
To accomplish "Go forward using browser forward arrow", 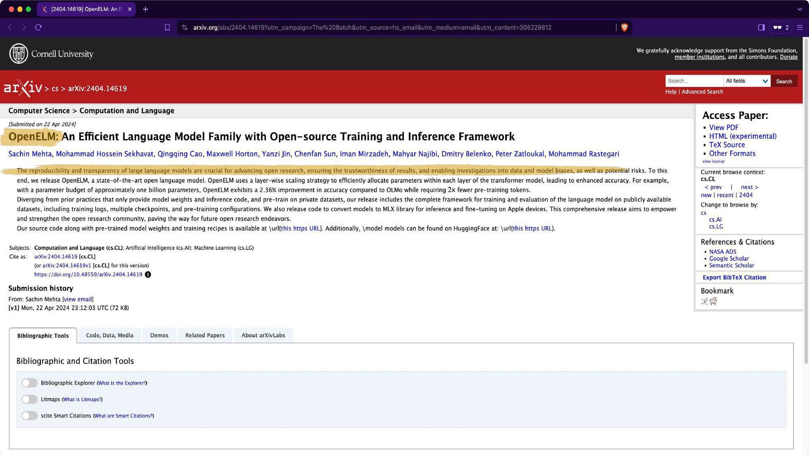I will [24, 27].
